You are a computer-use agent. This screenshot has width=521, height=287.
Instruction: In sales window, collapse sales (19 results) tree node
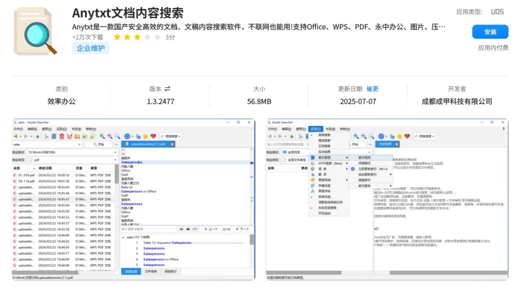tap(123, 237)
